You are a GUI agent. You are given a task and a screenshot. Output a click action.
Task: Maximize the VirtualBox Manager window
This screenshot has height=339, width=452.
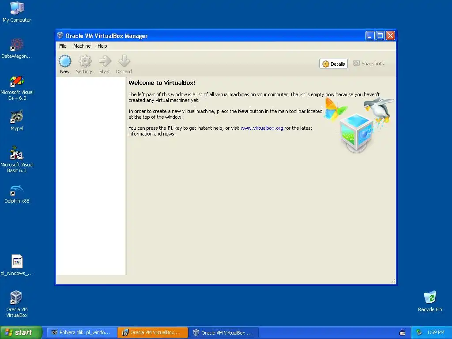(380, 36)
